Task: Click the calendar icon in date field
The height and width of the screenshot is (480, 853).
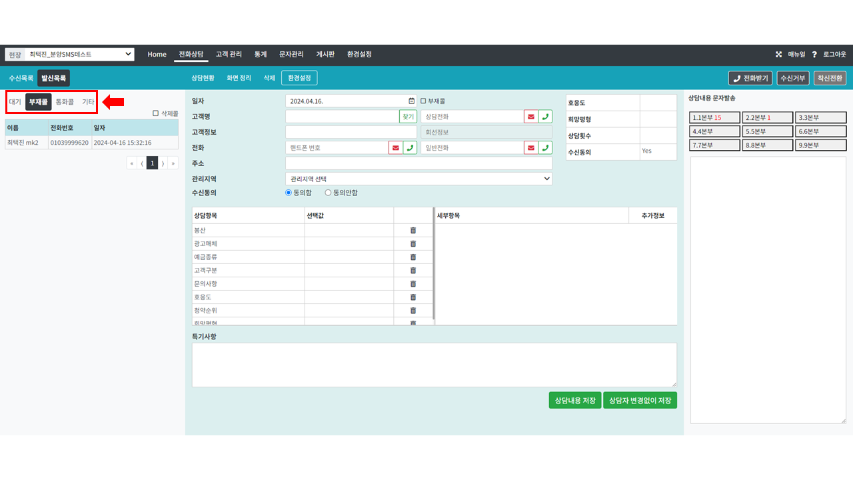Action: (411, 101)
